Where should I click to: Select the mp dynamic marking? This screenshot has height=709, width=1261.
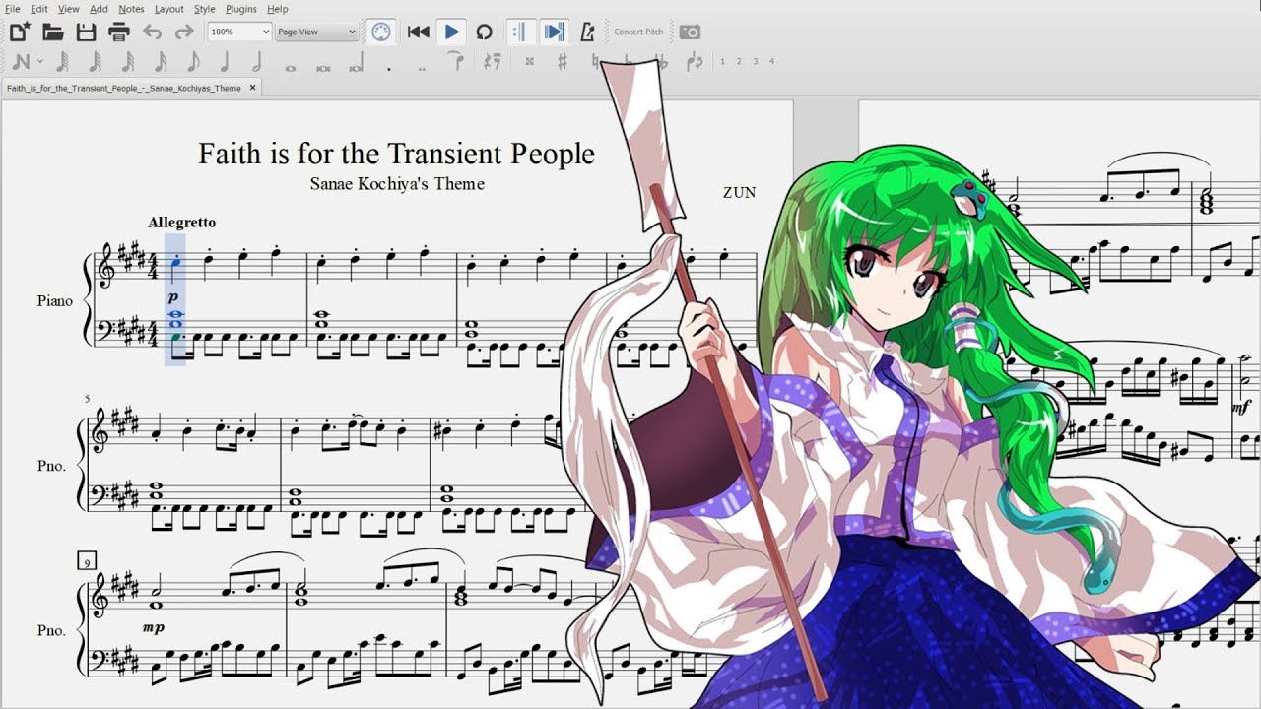[154, 627]
